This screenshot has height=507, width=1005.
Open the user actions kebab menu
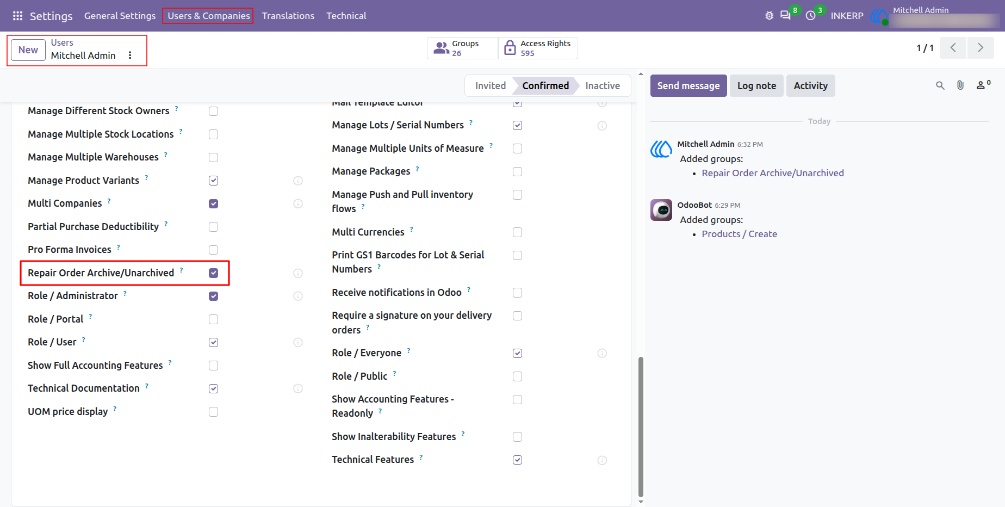click(x=130, y=55)
